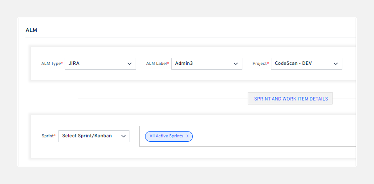Click the Sprint field label
Viewport: 374px width, 184px height.
(48, 136)
